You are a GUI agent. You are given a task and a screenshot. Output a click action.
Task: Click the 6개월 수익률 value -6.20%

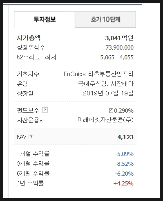[x=124, y=174]
